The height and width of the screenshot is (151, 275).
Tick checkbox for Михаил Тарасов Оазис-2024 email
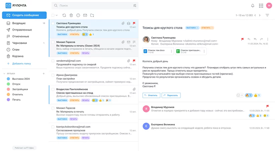pos(53,42)
